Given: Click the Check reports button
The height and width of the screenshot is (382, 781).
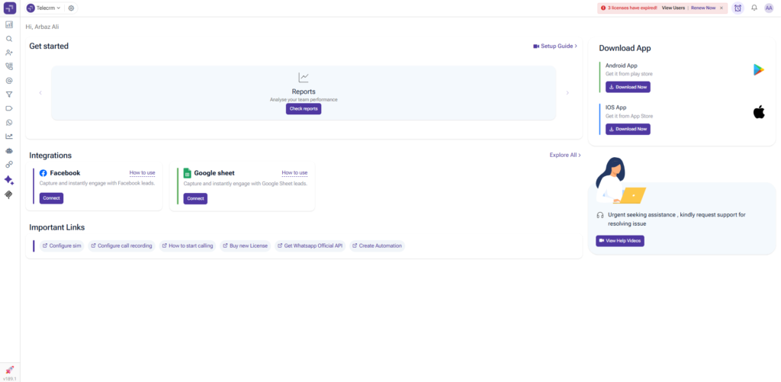Looking at the screenshot, I should tap(304, 109).
